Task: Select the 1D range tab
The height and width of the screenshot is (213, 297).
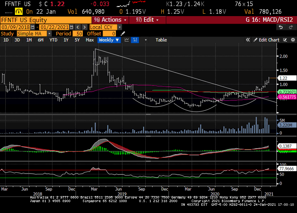Action: point(6,40)
